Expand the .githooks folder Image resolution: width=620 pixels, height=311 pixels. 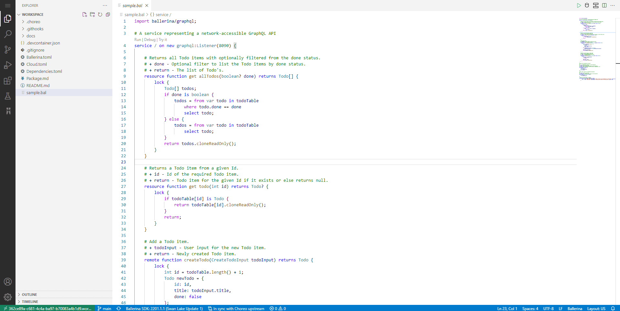point(64,29)
